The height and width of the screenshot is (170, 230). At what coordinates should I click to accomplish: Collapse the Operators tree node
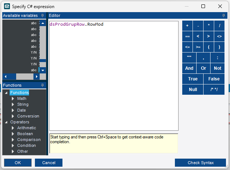coord(6,122)
